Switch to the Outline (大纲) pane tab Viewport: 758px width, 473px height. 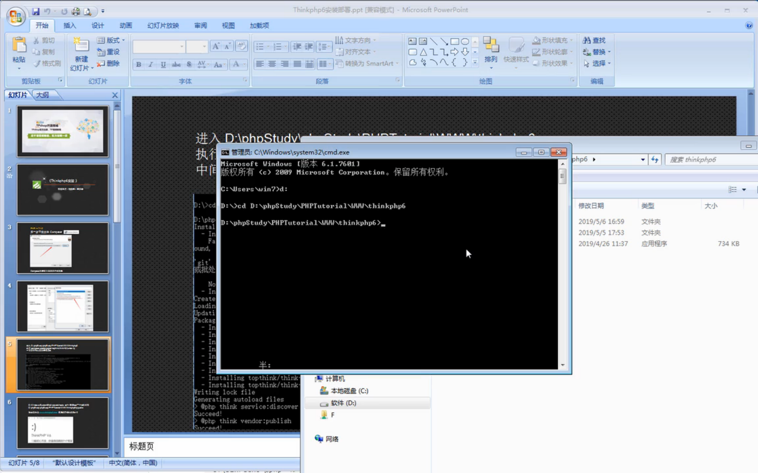coord(43,95)
